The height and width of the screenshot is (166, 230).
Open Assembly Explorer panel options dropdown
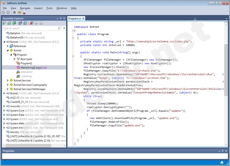coord(57,18)
